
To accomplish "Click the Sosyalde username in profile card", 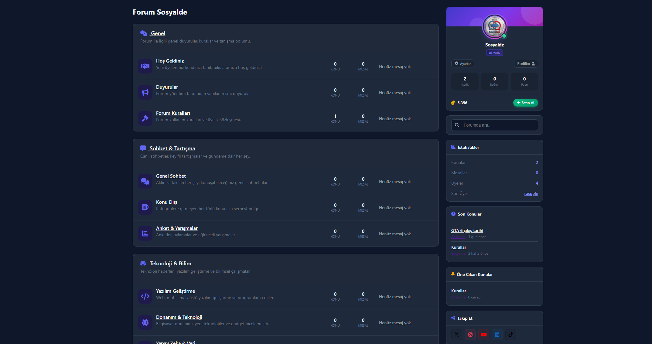I will click(495, 45).
